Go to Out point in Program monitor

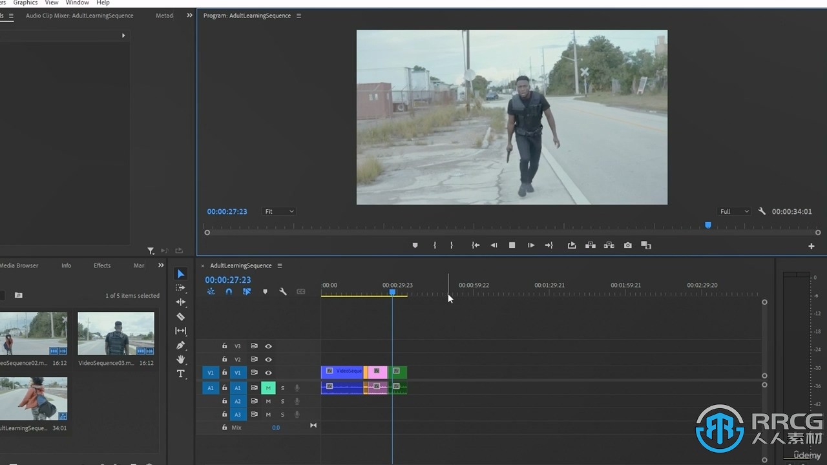(x=549, y=245)
